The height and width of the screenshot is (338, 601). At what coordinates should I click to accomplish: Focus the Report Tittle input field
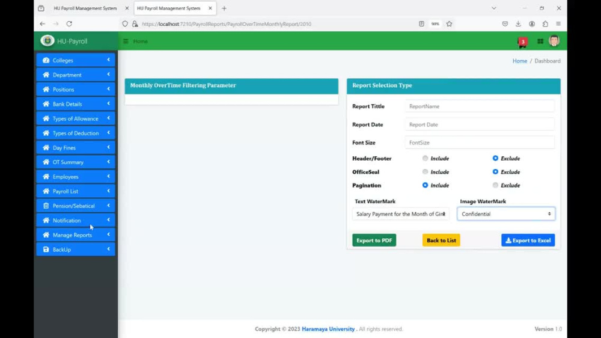coord(480,106)
